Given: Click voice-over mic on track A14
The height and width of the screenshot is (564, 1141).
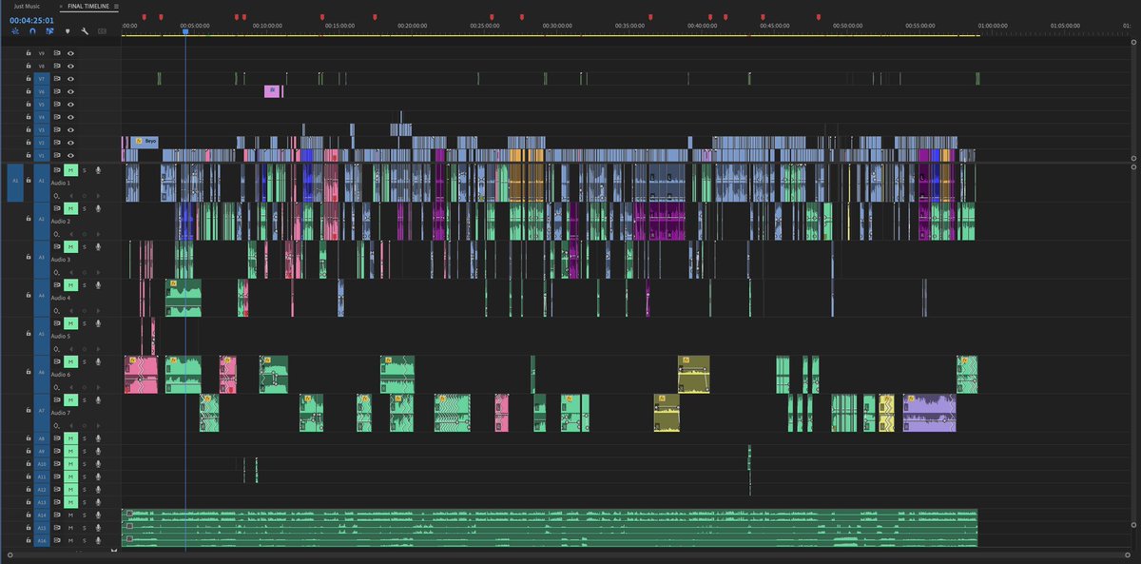Looking at the screenshot, I should coord(97,515).
